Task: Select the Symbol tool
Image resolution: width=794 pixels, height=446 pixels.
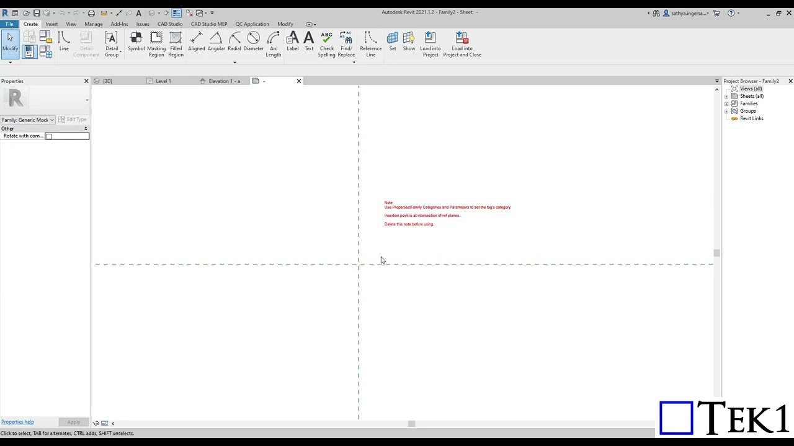Action: click(x=136, y=42)
